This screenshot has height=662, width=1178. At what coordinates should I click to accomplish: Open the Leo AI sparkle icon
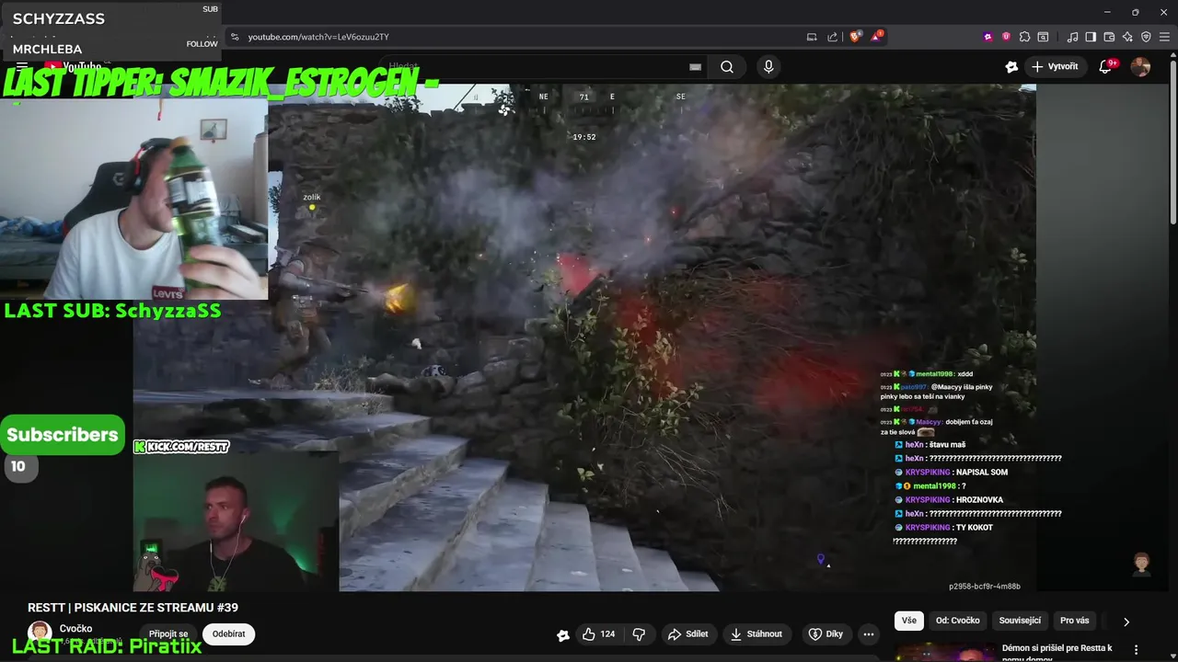click(x=1127, y=37)
